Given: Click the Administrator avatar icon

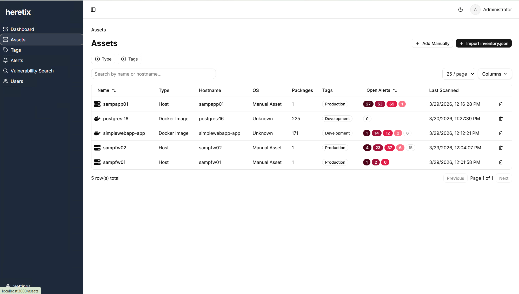Looking at the screenshot, I should [x=475, y=10].
